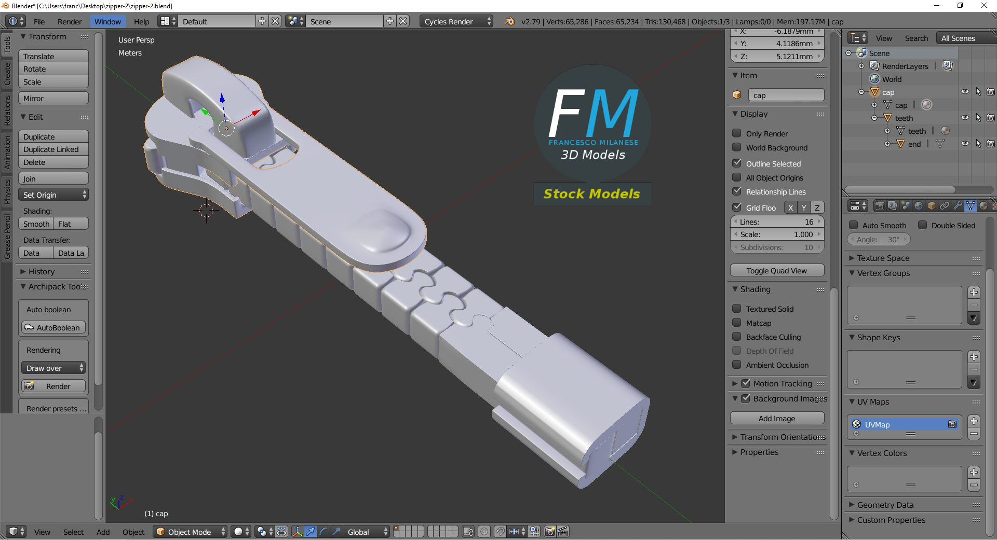Click the Translate button
Viewport: 997px width, 540px height.
pos(53,56)
